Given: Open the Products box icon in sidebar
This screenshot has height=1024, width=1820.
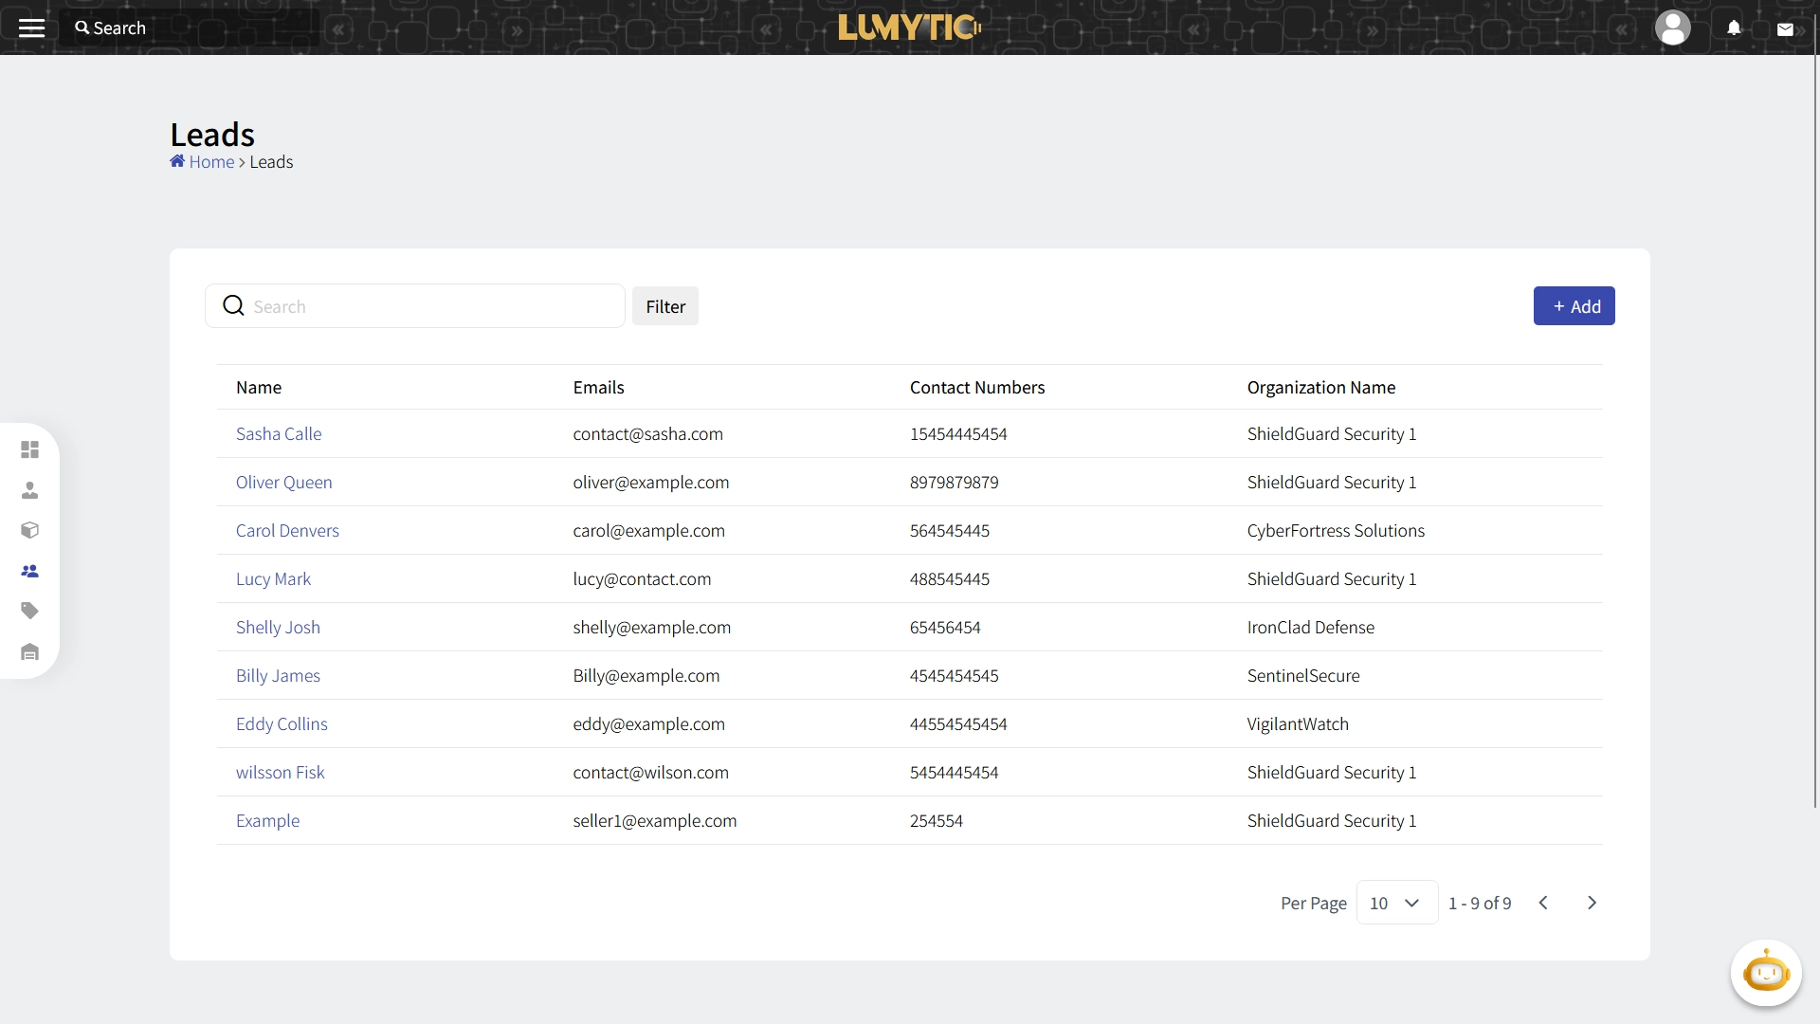Looking at the screenshot, I should pos(29,530).
